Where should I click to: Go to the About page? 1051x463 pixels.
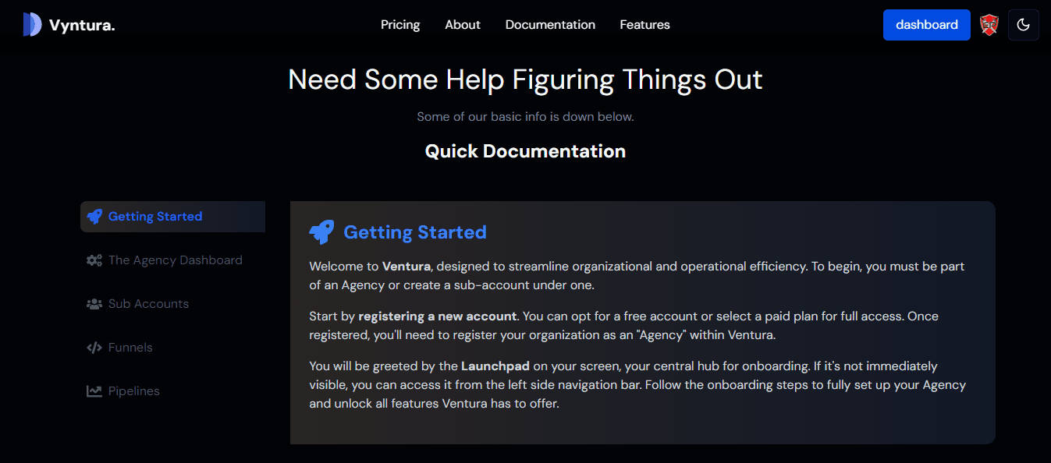pyautogui.click(x=463, y=25)
